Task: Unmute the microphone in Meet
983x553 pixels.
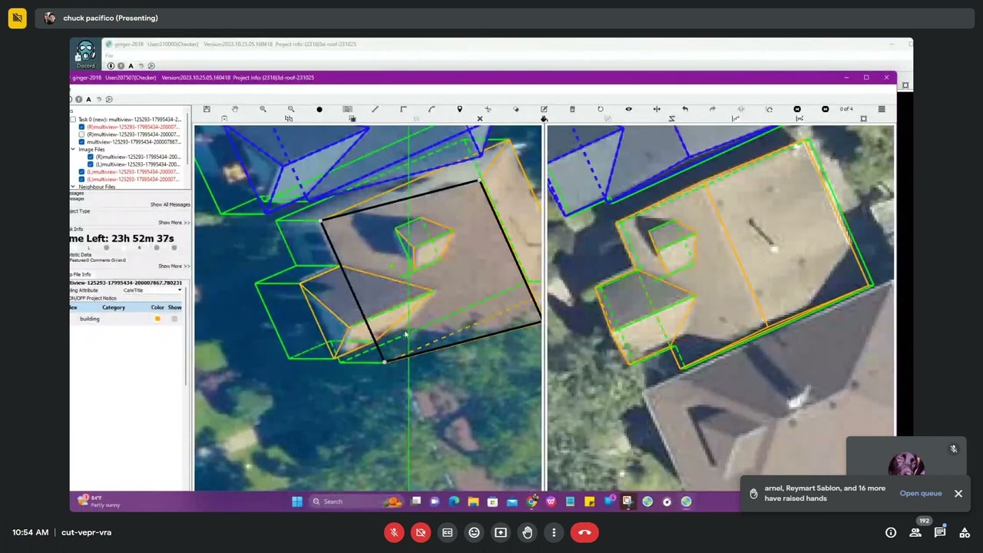Action: (x=394, y=532)
